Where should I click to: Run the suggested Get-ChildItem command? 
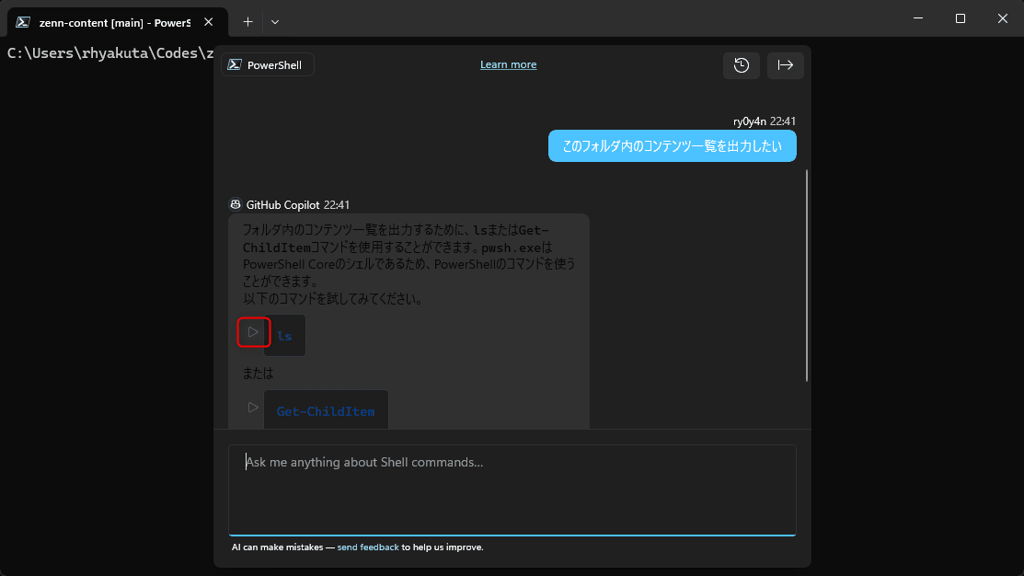click(253, 408)
